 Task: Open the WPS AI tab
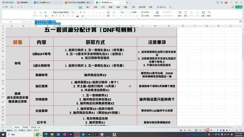[161, 7]
